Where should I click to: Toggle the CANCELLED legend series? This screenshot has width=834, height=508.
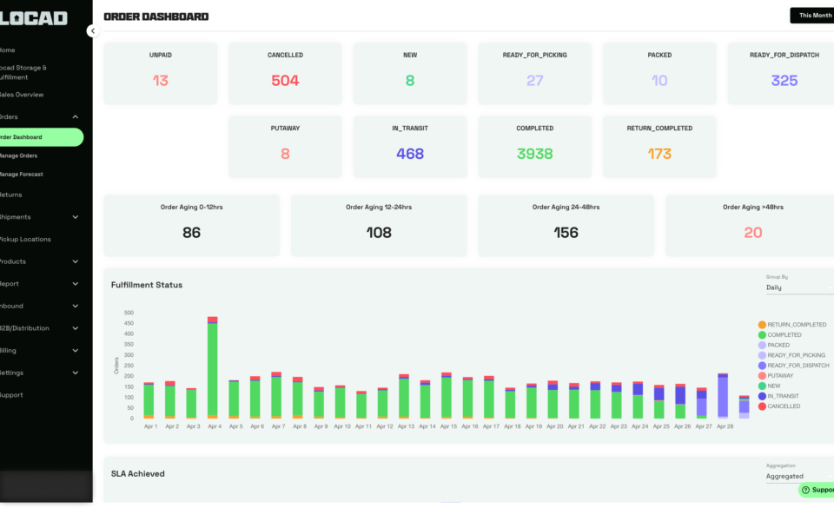tap(784, 406)
